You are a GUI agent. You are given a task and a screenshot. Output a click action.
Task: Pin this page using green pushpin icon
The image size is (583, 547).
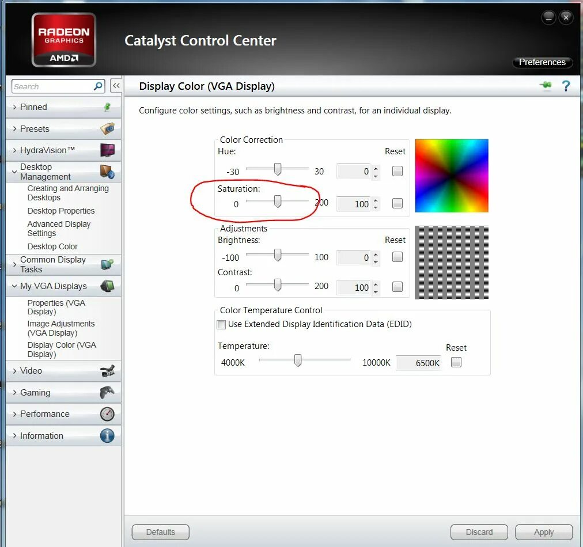point(546,85)
